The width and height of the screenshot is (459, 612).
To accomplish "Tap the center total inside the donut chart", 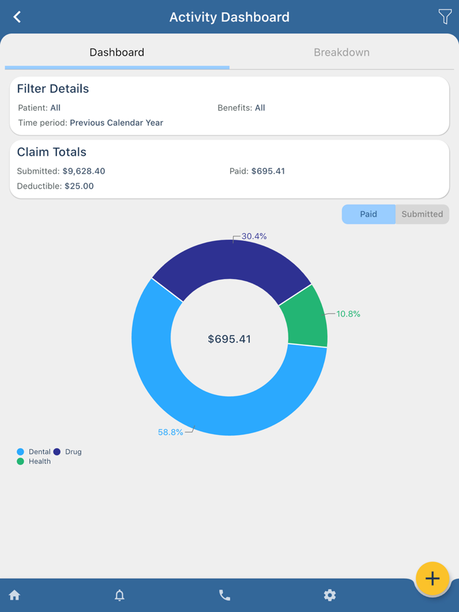I will pyautogui.click(x=229, y=339).
